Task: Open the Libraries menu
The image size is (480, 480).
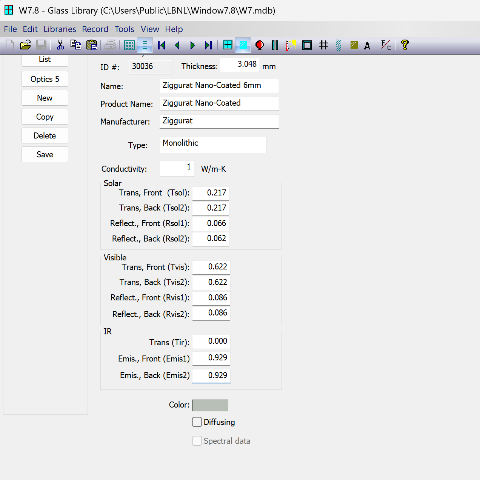Action: [60, 29]
